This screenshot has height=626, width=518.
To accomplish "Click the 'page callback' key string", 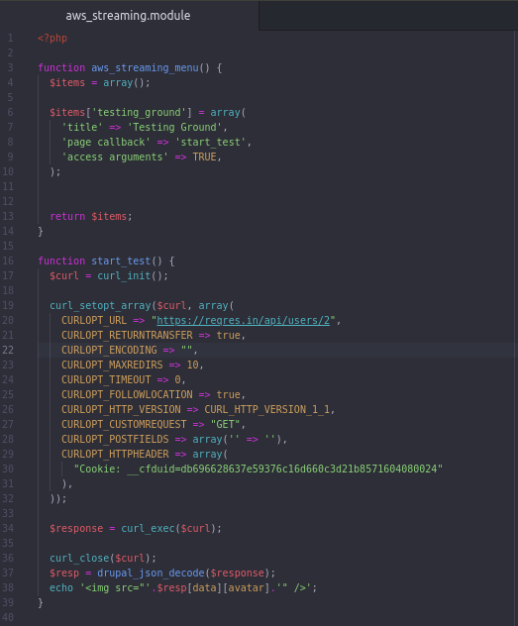I will point(106,142).
